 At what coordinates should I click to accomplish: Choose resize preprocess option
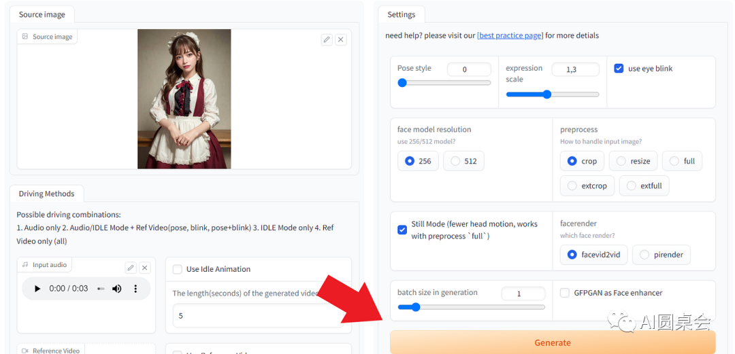coord(633,161)
